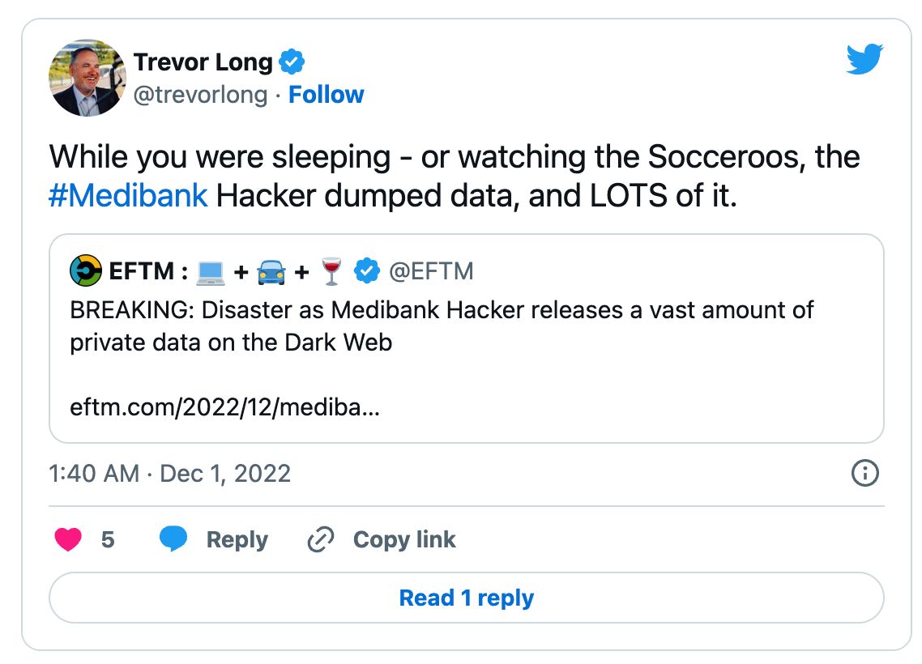
Task: Open the Twitter info circle icon
Action: click(865, 473)
